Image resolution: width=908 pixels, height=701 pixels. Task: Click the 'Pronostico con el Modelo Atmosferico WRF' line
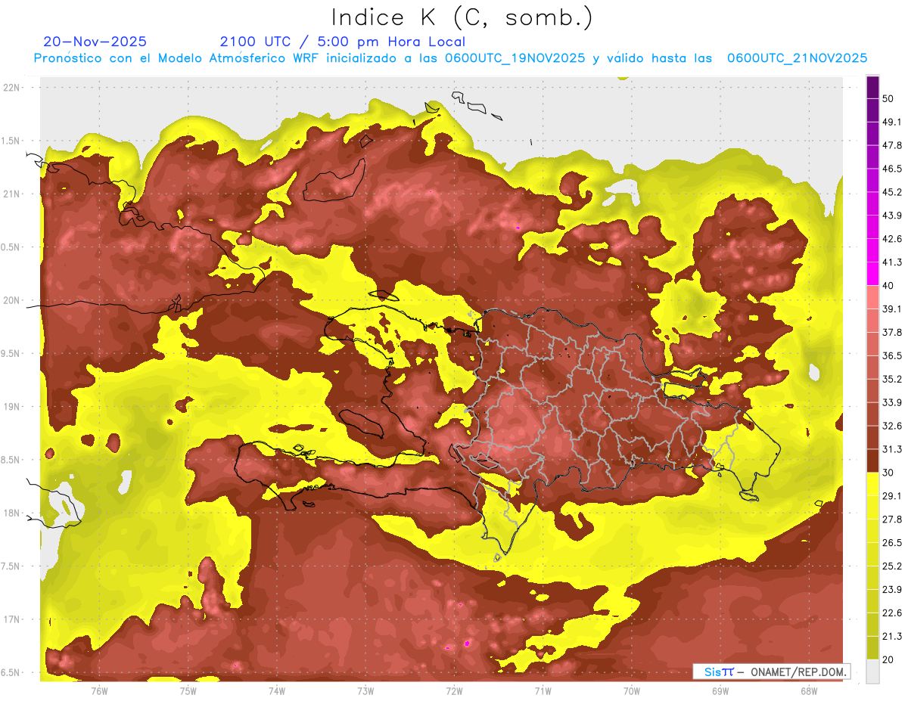point(450,58)
